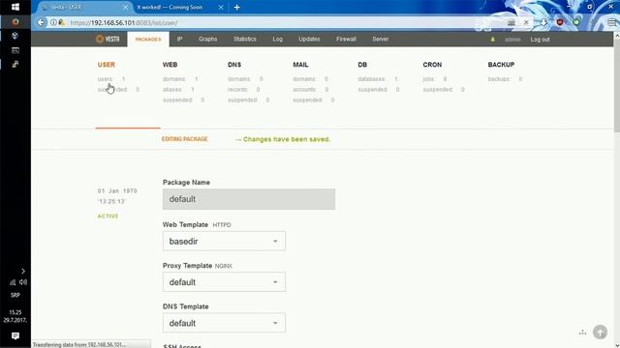Open the site information icon in address bar
Image resolution: width=620 pixels, height=348 pixels.
53,22
